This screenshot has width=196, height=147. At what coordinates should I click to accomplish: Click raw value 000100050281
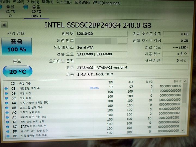pos(169,118)
